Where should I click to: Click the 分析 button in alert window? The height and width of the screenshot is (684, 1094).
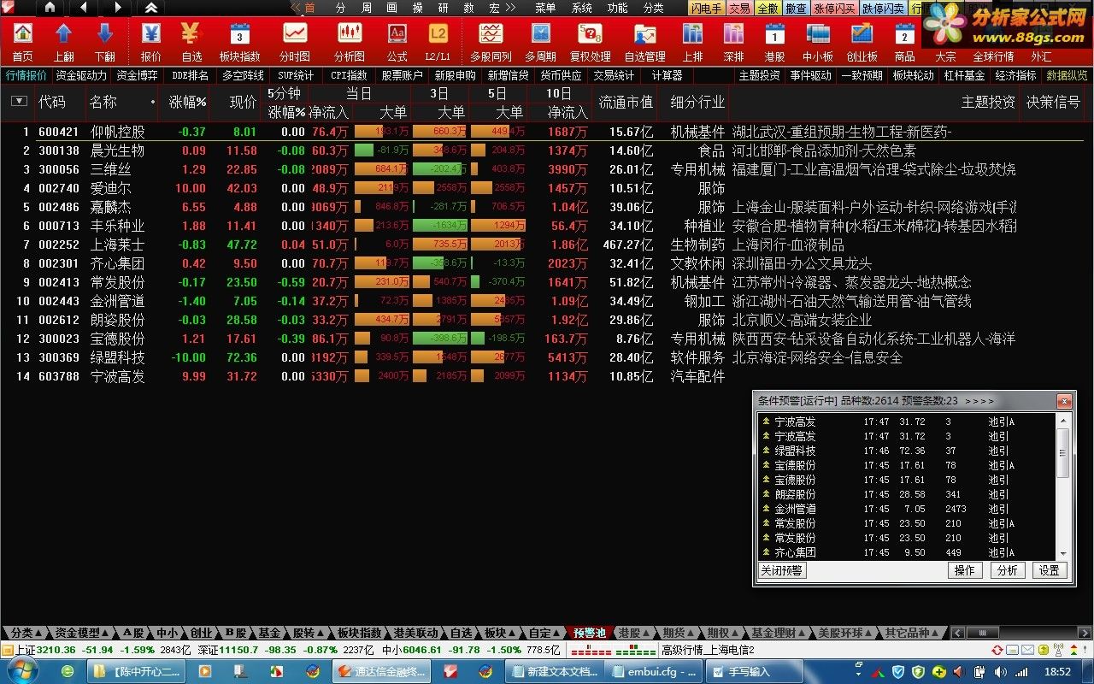1007,570
